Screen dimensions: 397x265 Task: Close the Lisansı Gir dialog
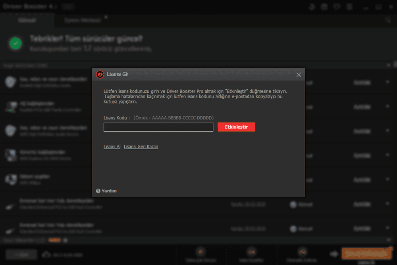click(x=299, y=74)
